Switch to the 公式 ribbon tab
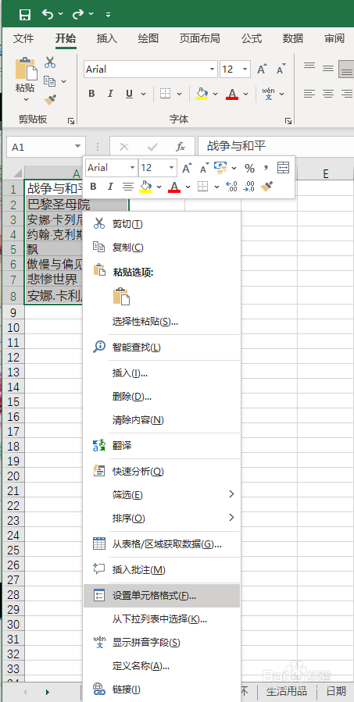This screenshot has width=354, height=702. pyautogui.click(x=252, y=38)
